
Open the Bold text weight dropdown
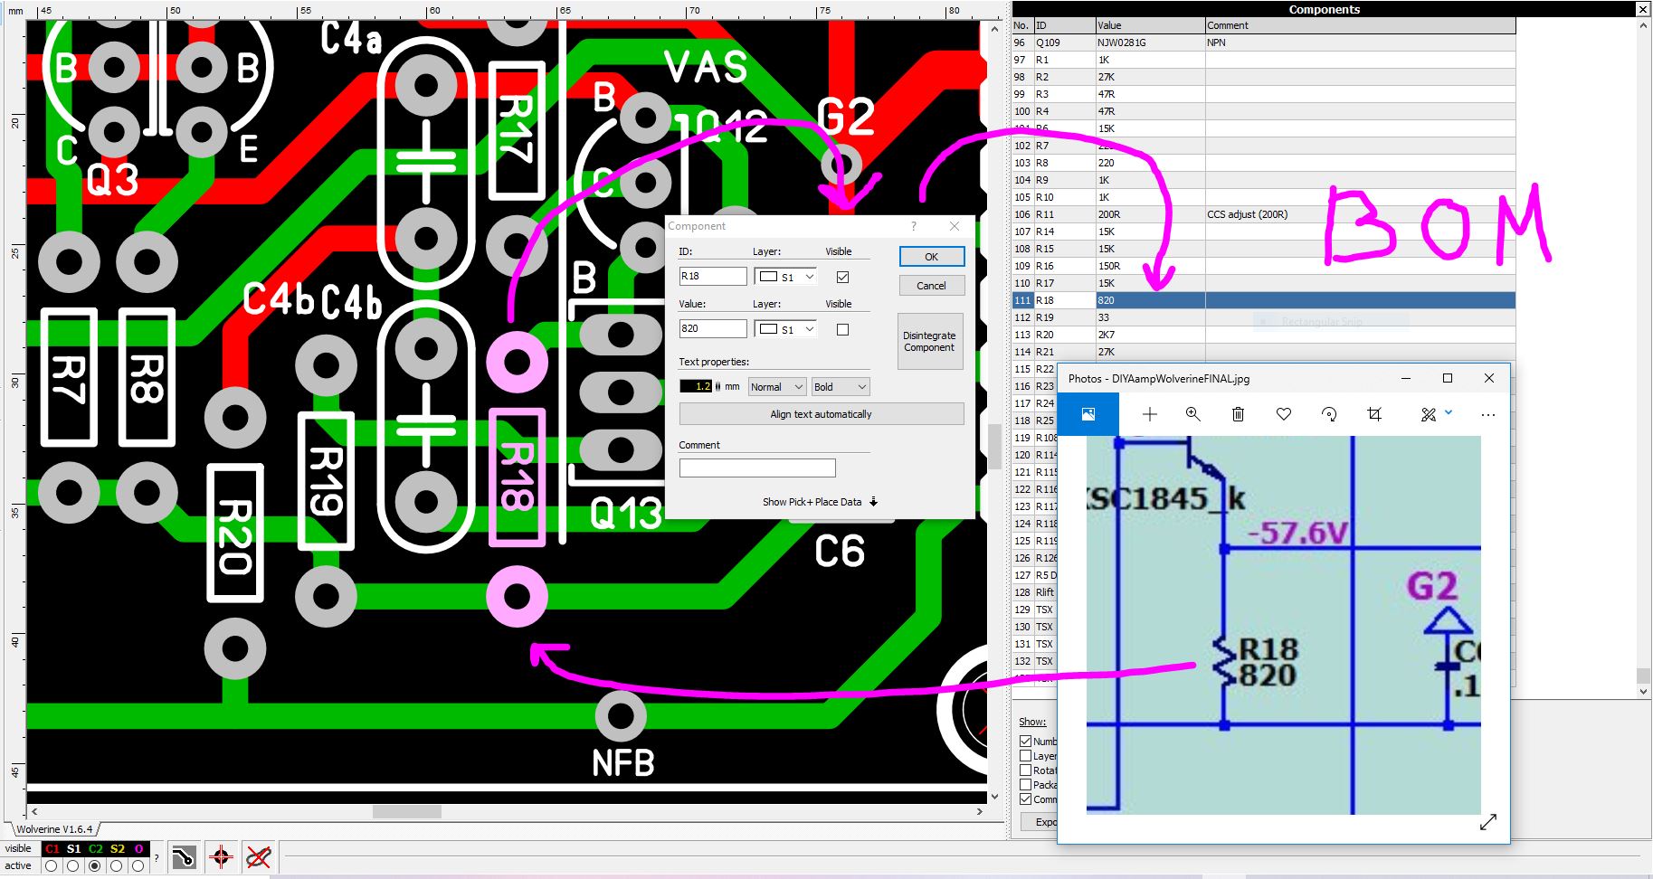(841, 386)
